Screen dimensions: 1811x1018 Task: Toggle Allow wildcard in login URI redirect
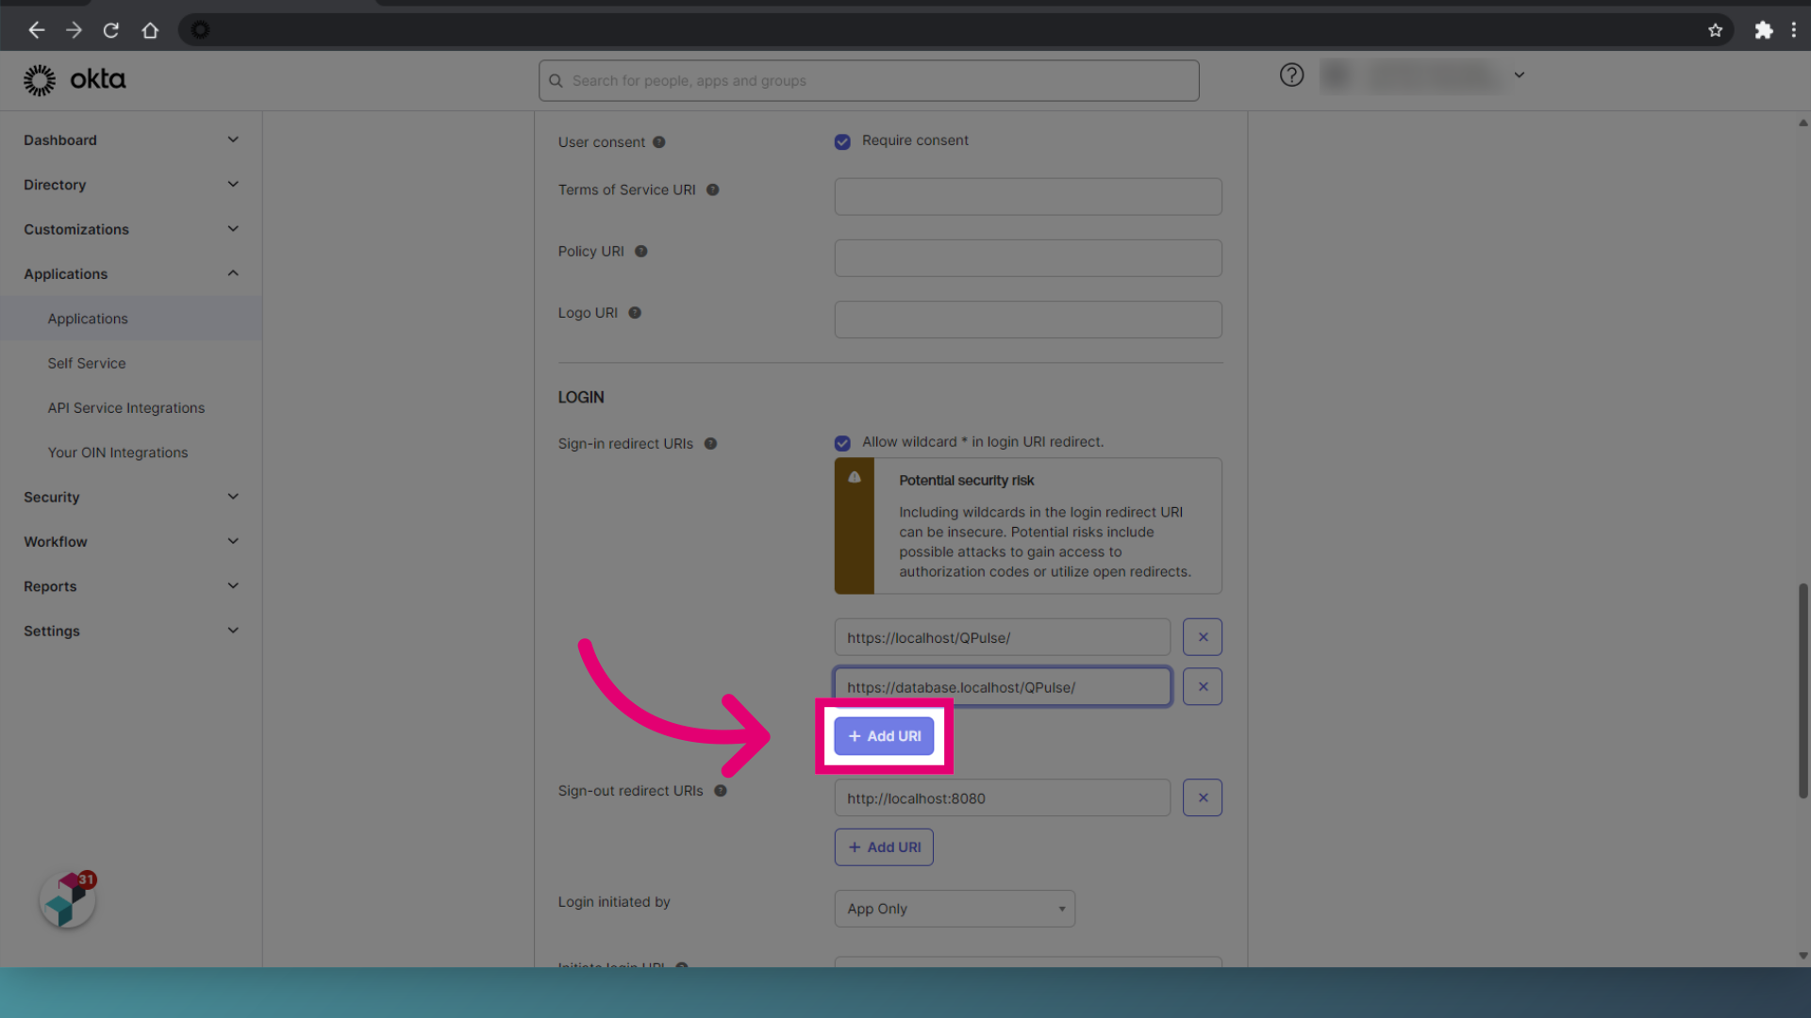[842, 443]
